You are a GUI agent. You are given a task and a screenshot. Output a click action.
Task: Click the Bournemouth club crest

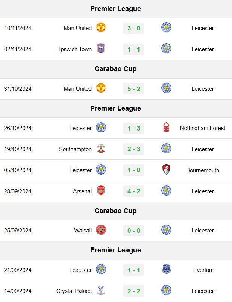coord(166,170)
